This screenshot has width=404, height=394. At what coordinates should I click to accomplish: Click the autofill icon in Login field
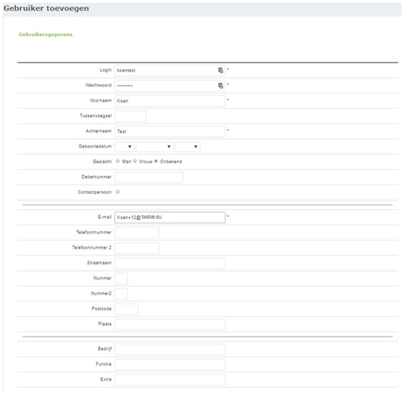220,70
